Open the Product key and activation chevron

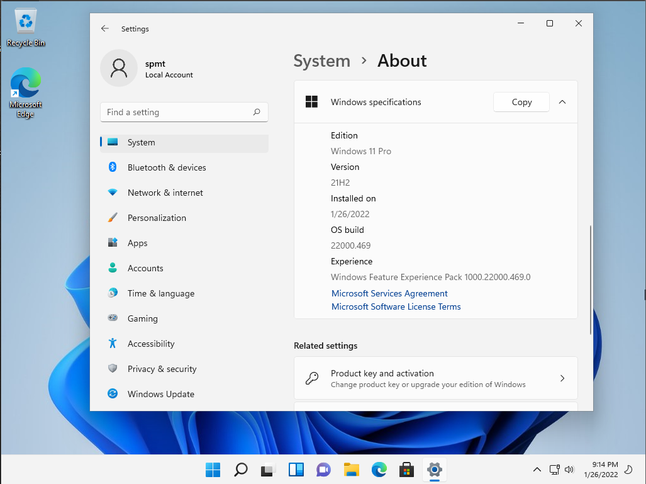(562, 378)
